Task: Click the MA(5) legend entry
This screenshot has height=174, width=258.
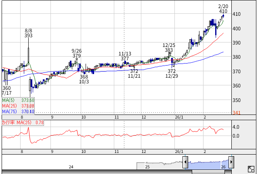Action: coord(18,100)
